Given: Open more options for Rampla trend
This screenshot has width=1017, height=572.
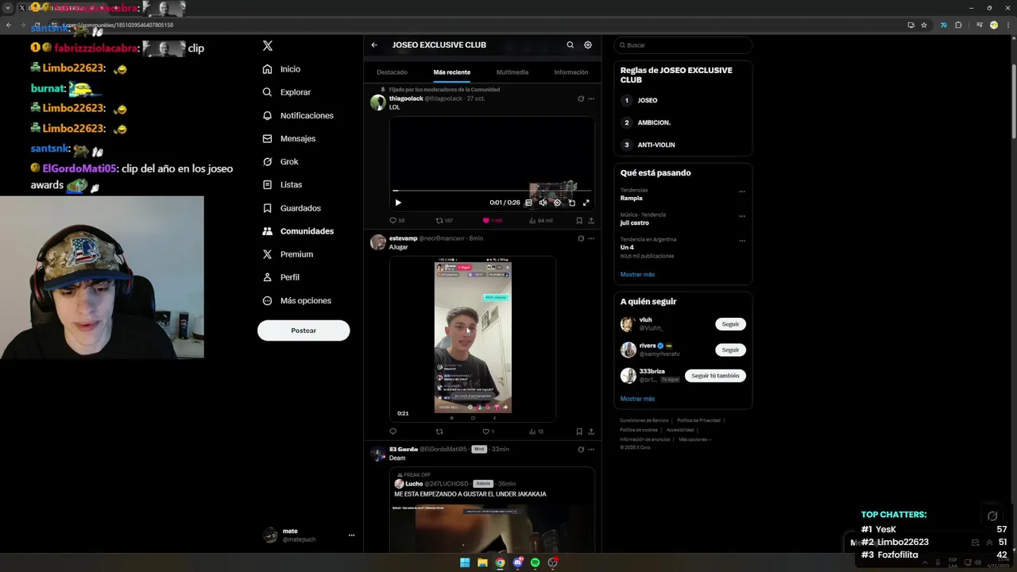Looking at the screenshot, I should pyautogui.click(x=742, y=191).
